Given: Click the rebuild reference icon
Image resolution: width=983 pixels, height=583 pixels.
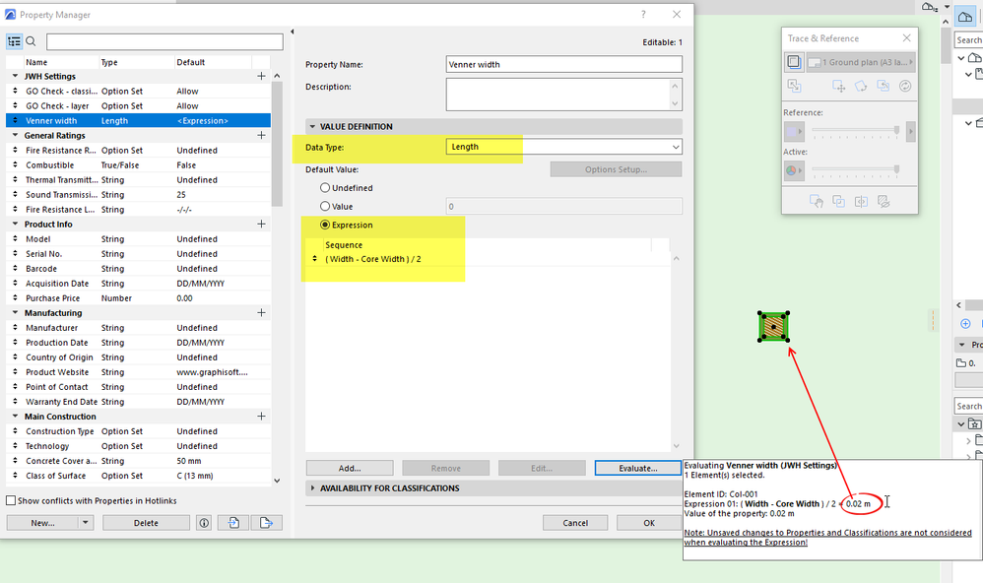Looking at the screenshot, I should click(905, 87).
